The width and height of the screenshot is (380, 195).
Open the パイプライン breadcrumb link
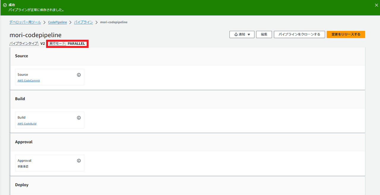[83, 22]
